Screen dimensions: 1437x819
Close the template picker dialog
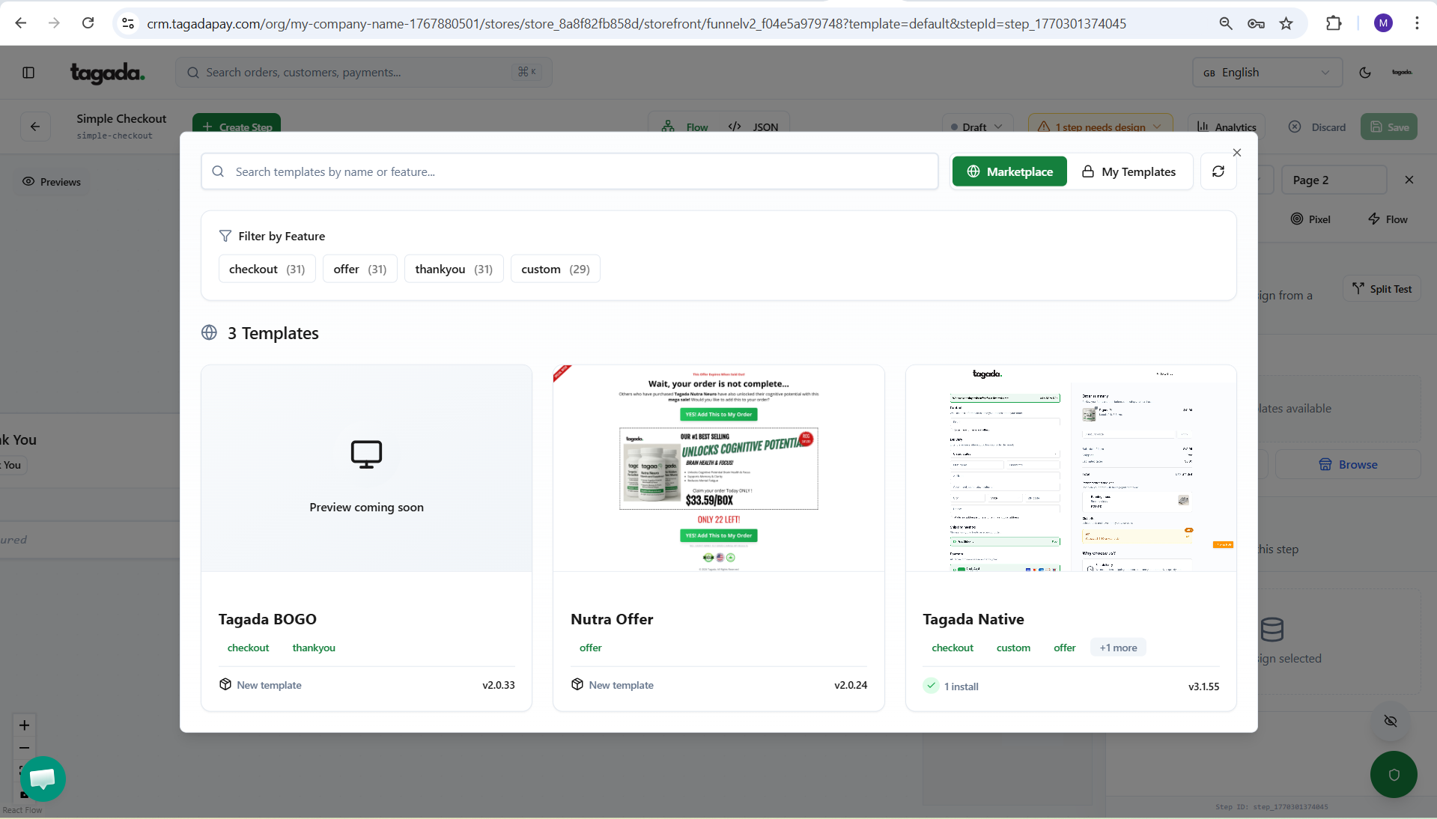(1237, 153)
